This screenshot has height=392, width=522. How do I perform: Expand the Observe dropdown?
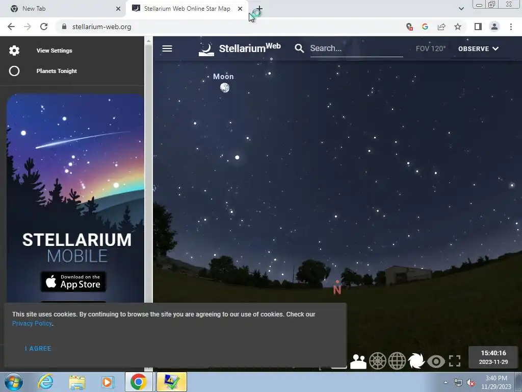[x=478, y=48]
